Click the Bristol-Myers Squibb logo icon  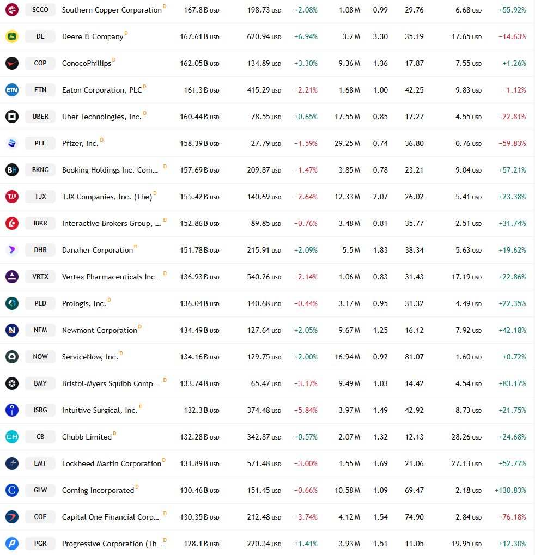click(x=12, y=383)
